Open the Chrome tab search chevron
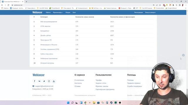The image size is (188, 105). (172, 1)
